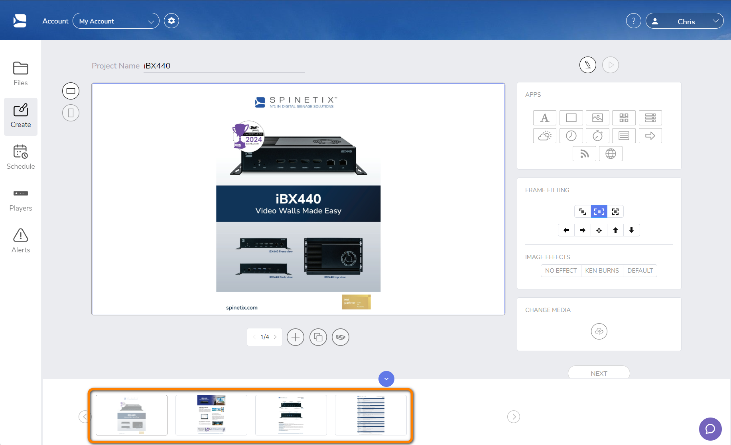Add the Text ticker app
This screenshot has height=445, width=731.
624,136
